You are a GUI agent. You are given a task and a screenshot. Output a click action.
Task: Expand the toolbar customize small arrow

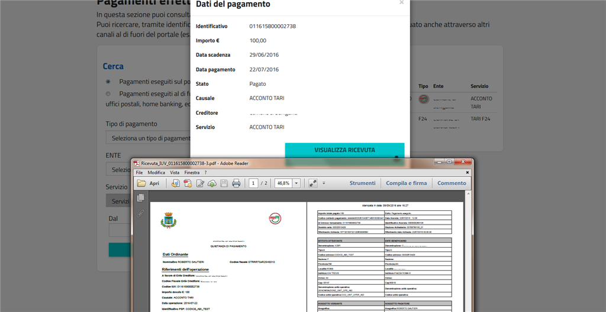coord(324,183)
